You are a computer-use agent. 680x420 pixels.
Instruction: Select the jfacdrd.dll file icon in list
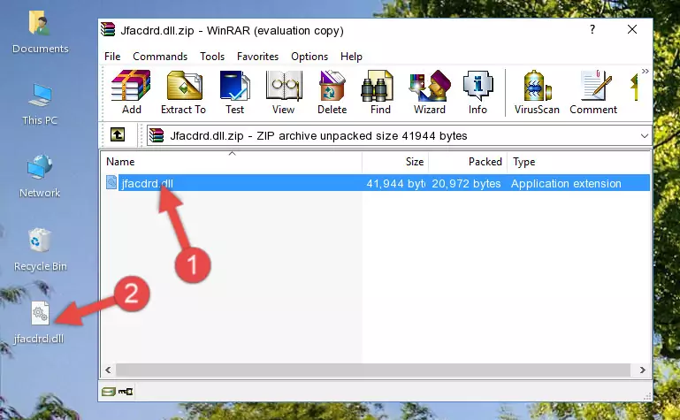click(111, 183)
